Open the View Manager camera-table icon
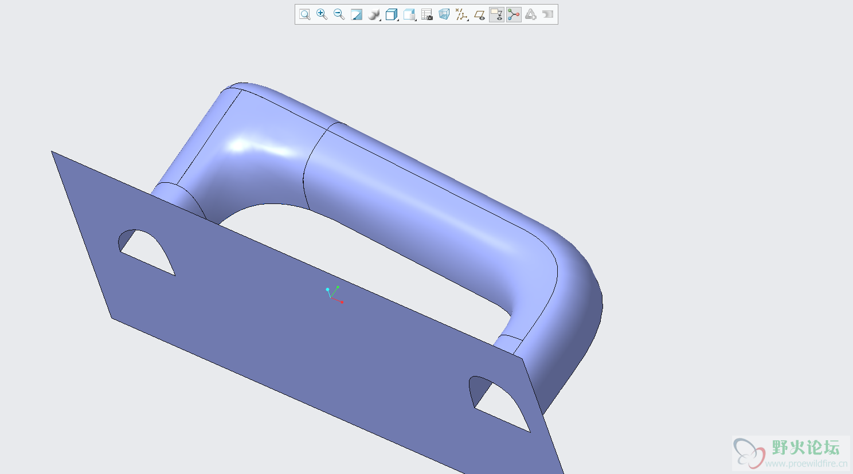This screenshot has width=853, height=474. point(427,14)
